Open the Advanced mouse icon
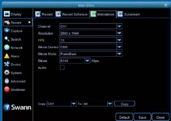Image resolution: width=171 pixels, height=121 pixels. click(7, 81)
